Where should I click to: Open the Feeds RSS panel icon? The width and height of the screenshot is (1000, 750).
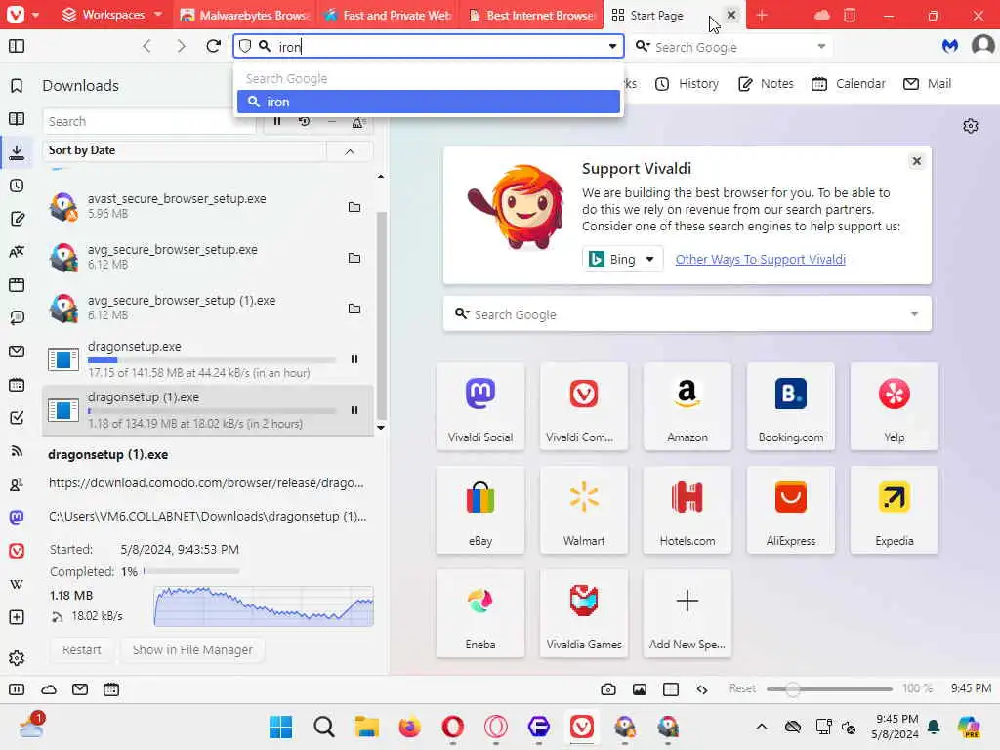pos(18,451)
